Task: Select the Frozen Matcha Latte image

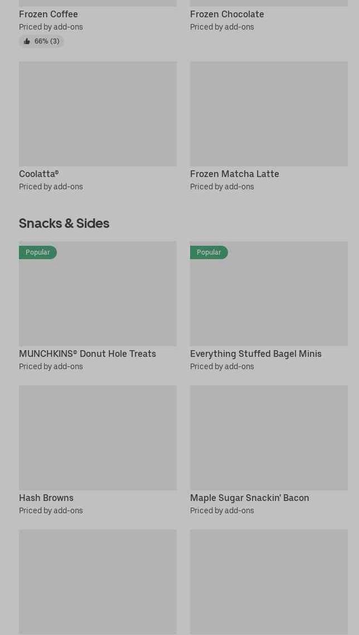Action: tap(269, 113)
